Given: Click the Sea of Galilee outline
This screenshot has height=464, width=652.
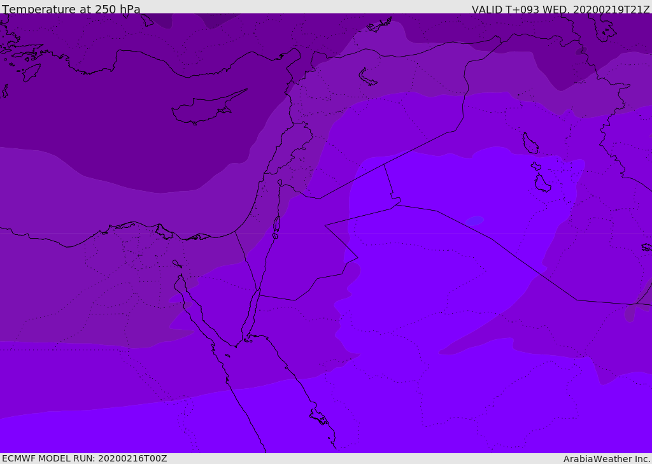Looking at the screenshot, I should (280, 183).
